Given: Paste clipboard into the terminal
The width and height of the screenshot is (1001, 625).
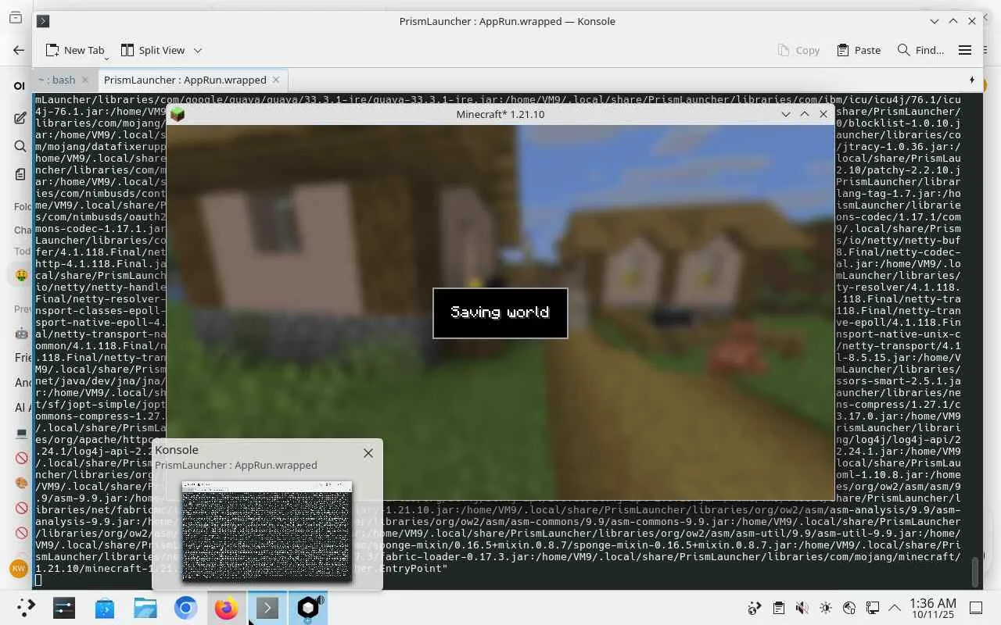Looking at the screenshot, I should 859,50.
